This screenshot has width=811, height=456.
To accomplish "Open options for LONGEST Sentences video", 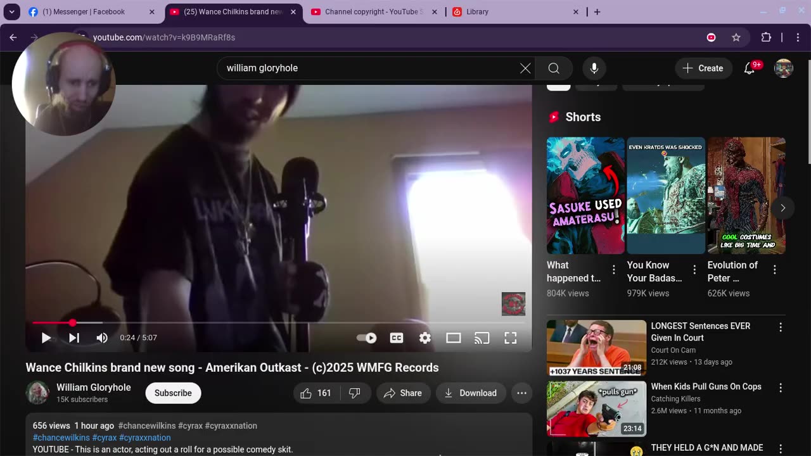I will pos(781,327).
